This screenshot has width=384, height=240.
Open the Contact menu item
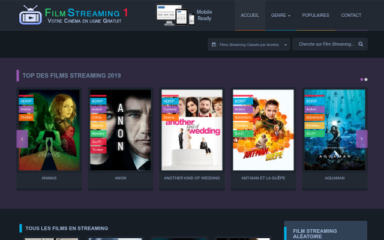coord(351,15)
